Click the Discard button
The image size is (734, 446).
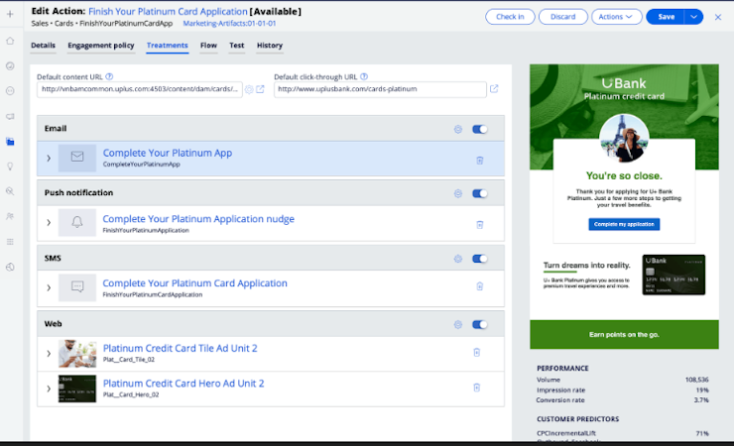(x=562, y=17)
